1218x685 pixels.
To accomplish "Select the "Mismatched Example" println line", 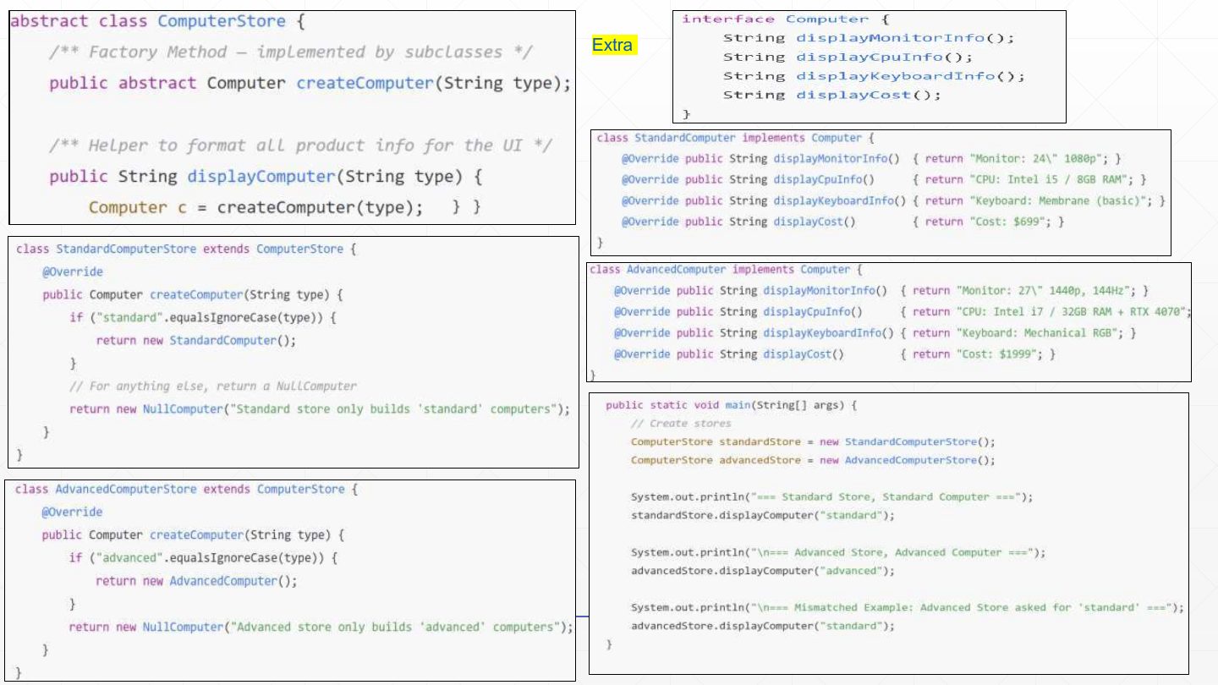I will coord(908,607).
